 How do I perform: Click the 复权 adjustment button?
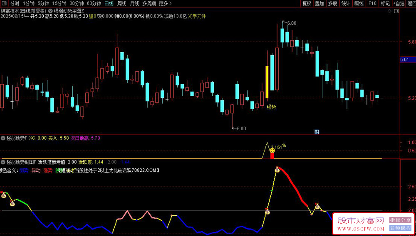point(307,3)
